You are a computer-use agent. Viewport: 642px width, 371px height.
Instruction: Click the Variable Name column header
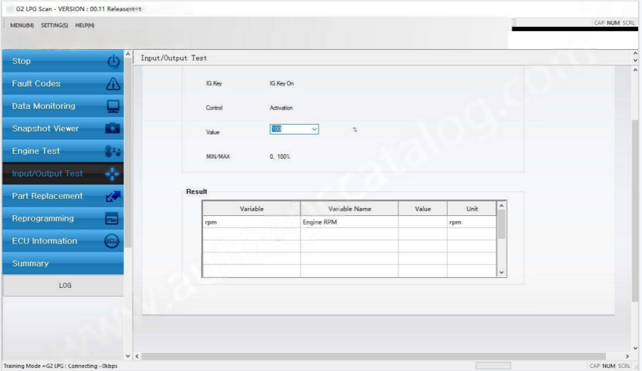coord(349,209)
